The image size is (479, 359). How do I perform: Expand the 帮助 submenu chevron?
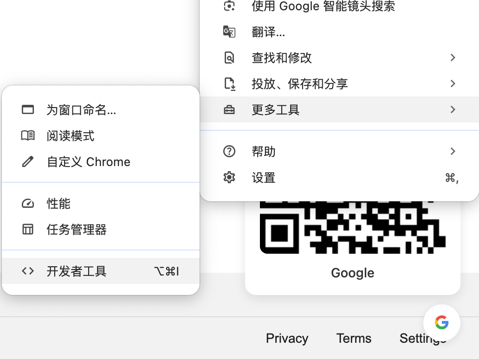[453, 152]
